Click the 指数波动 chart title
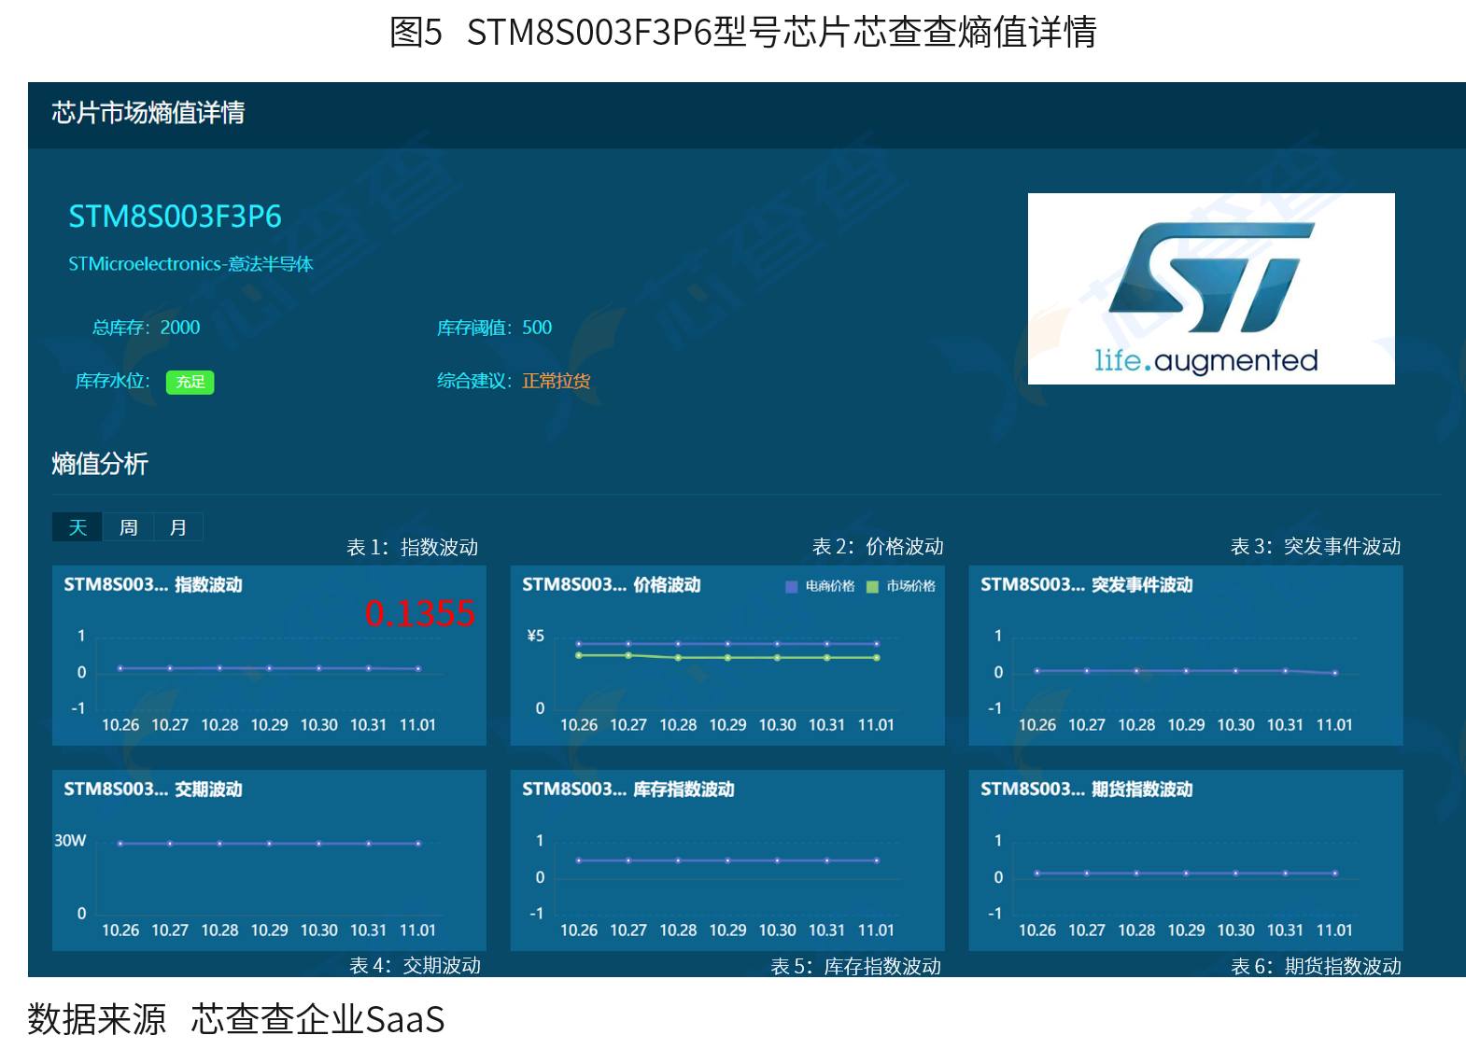The width and height of the screenshot is (1466, 1063). pyautogui.click(x=153, y=585)
